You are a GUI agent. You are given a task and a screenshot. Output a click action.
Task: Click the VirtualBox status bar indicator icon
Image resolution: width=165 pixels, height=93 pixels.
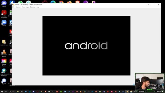[x=134, y=84]
